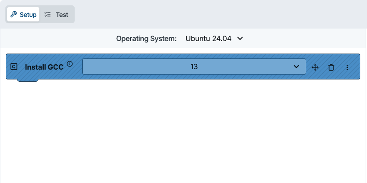
Task: Select the GCC version value 13
Action: (194, 67)
